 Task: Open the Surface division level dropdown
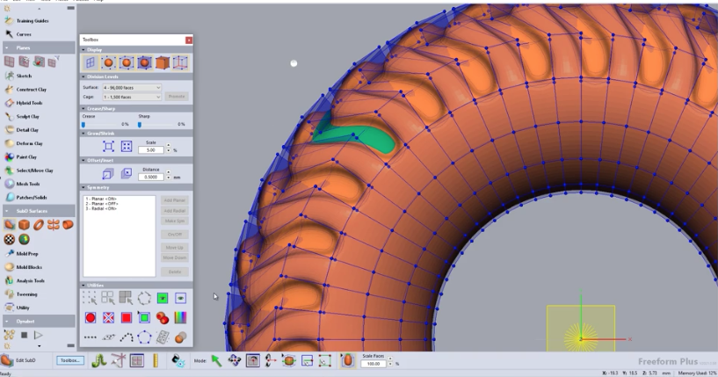click(x=132, y=88)
